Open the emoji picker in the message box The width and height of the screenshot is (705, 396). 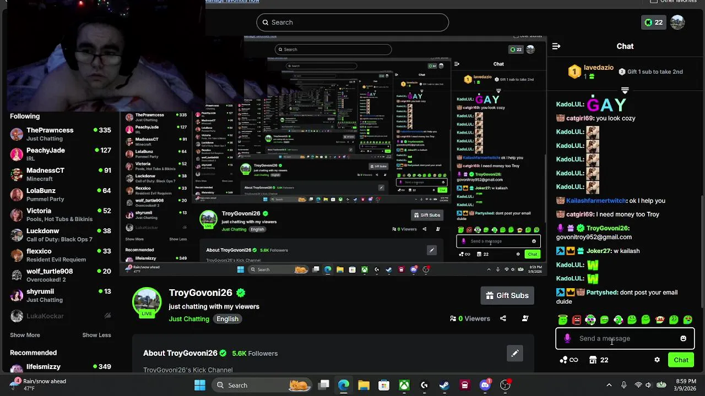pyautogui.click(x=683, y=338)
